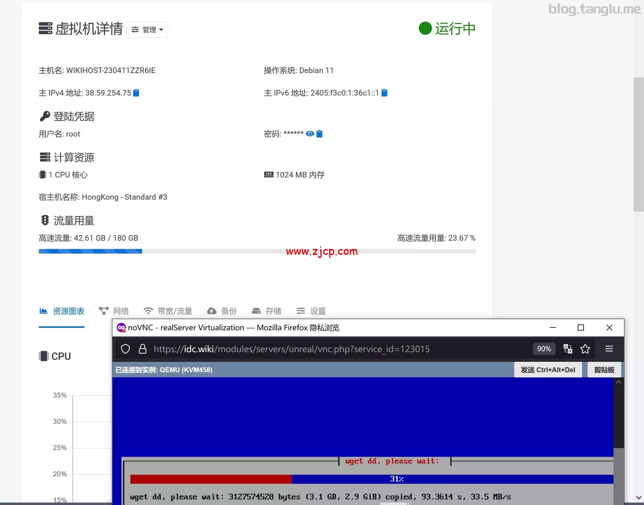Click the green 运行中 status indicator
Viewport: 644px width, 505px height.
click(x=447, y=28)
